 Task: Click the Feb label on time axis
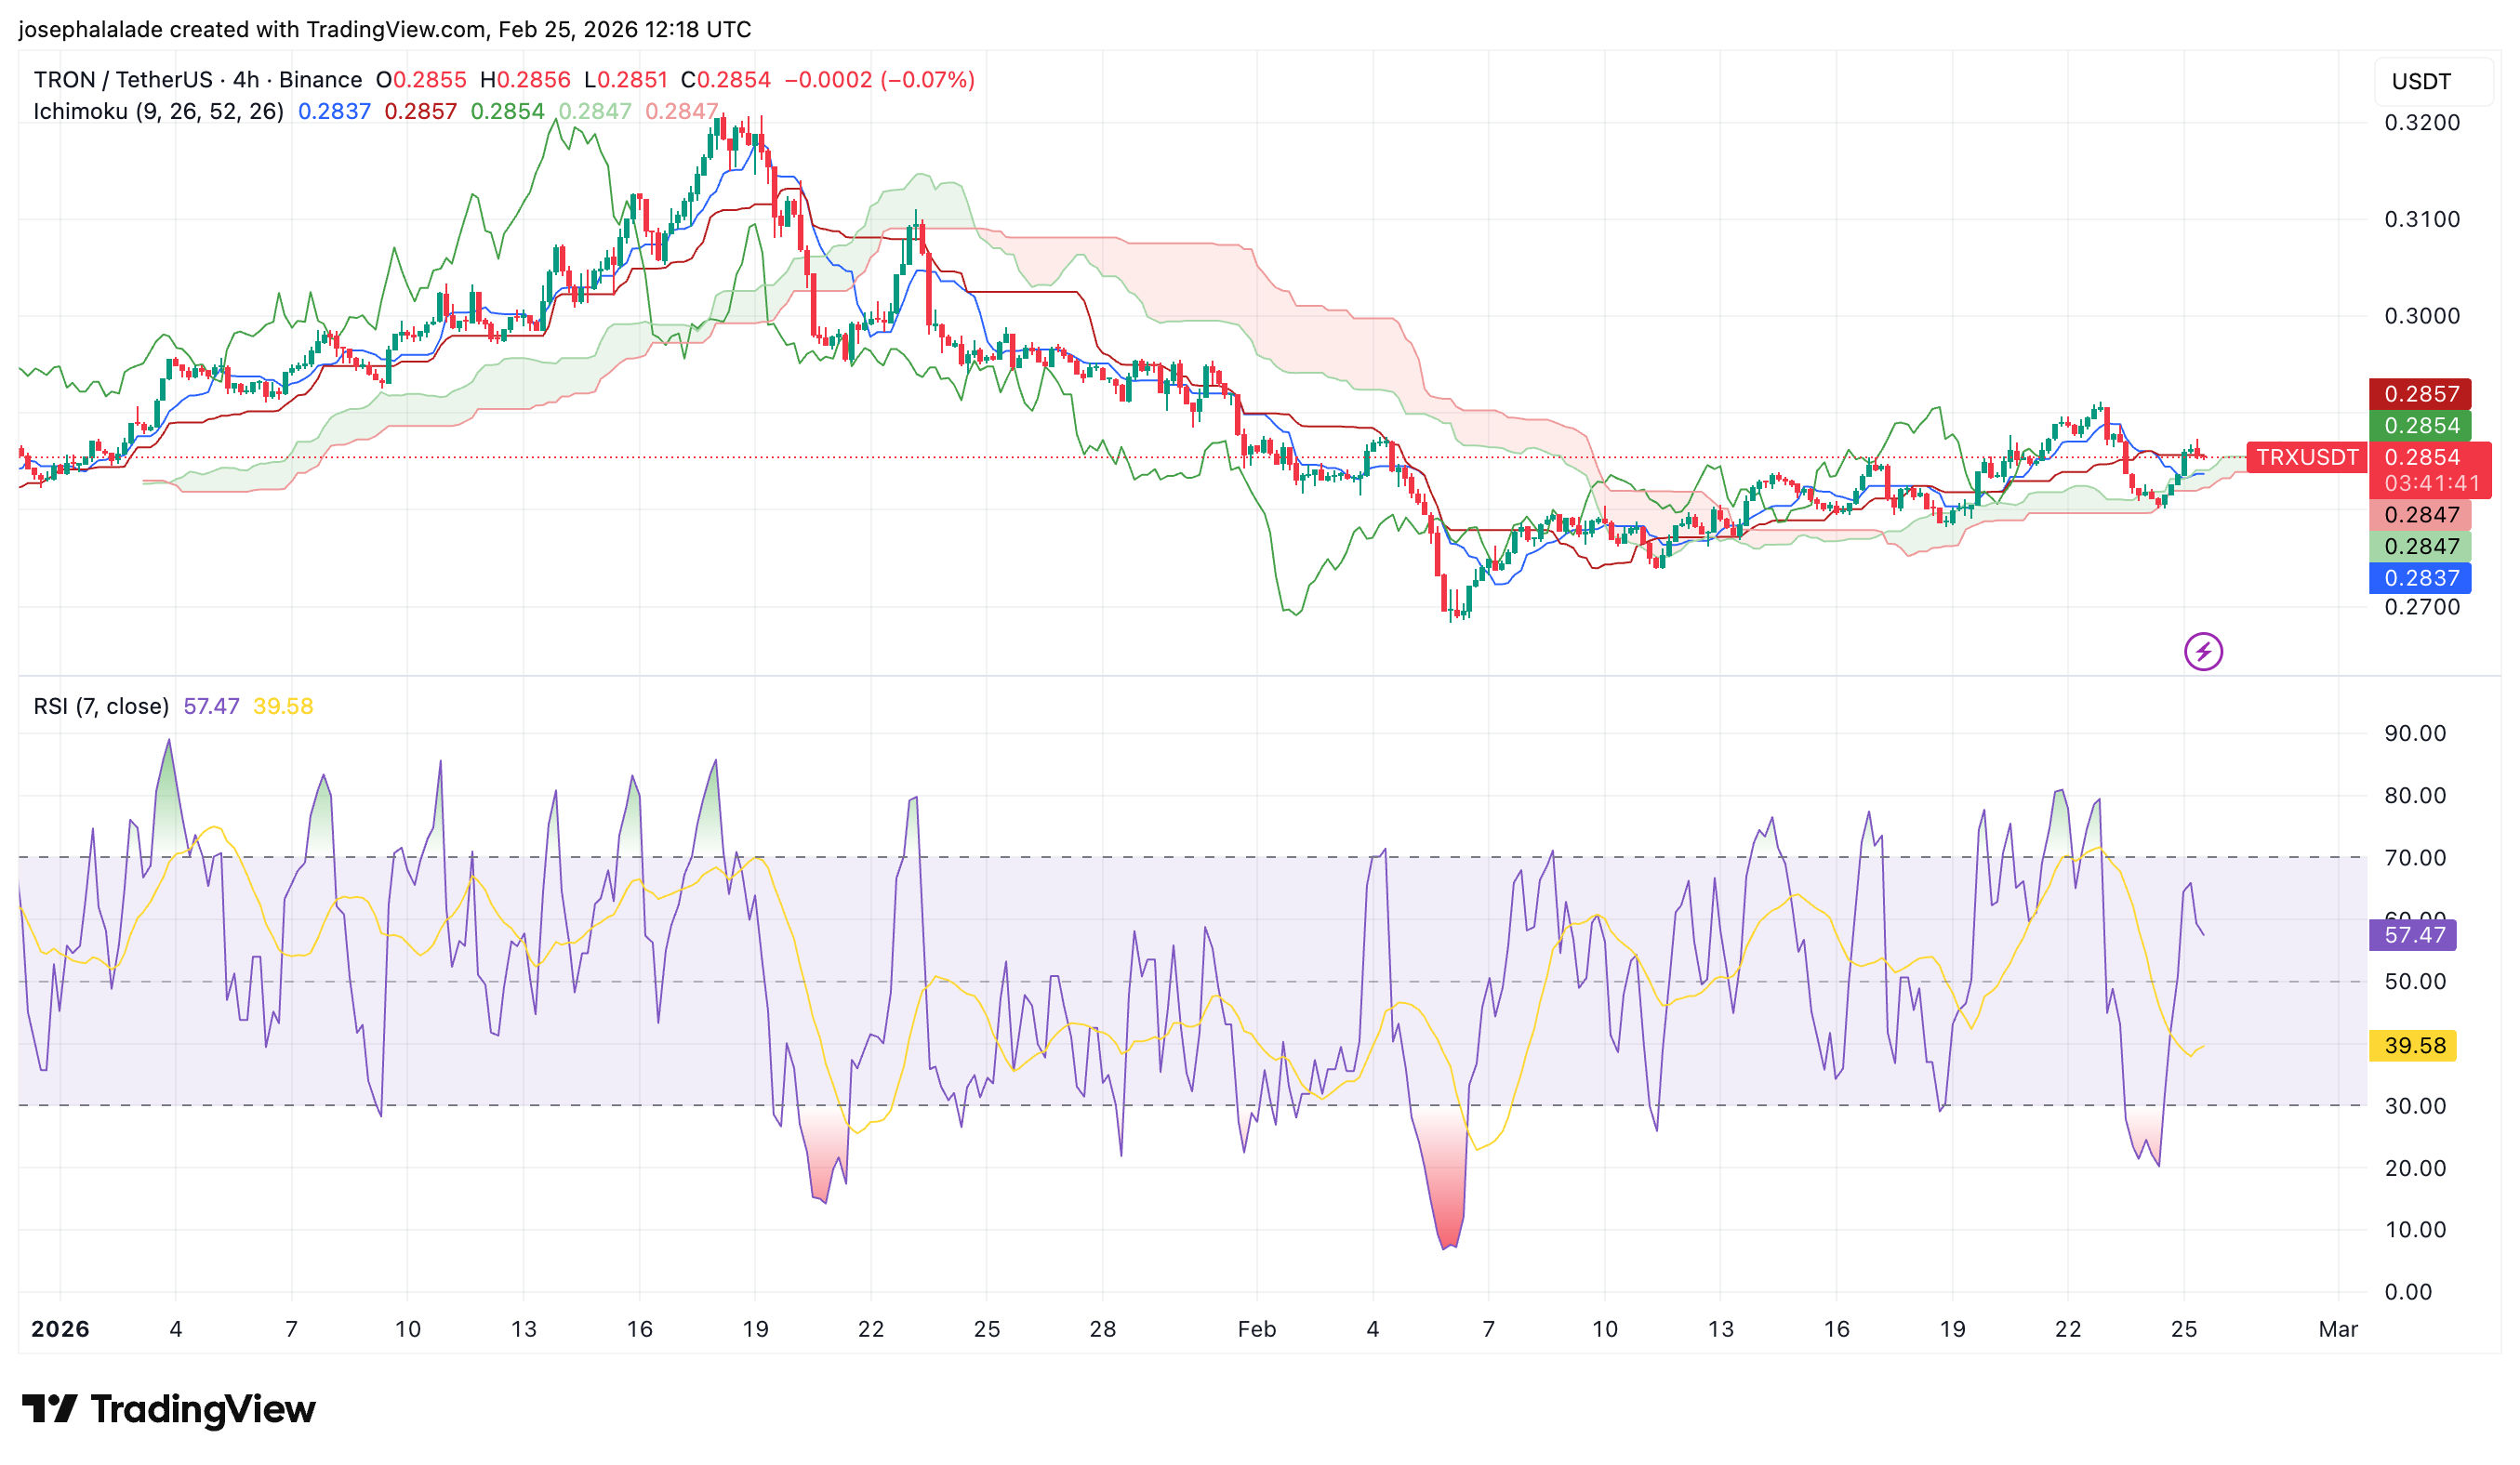pos(1256,1329)
